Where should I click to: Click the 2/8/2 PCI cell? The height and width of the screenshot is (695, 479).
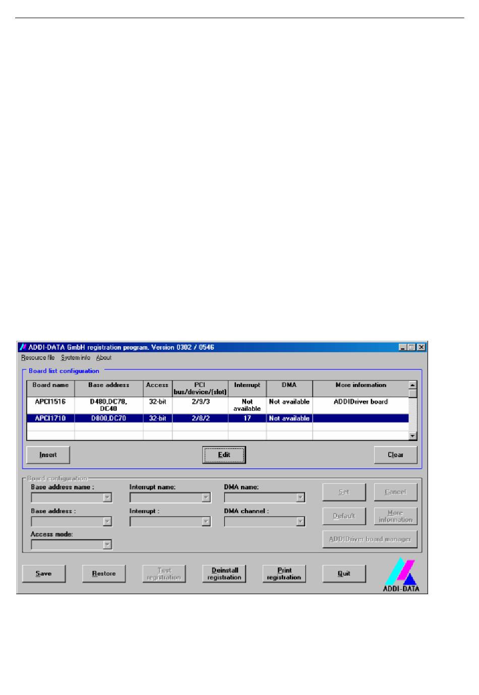pyautogui.click(x=200, y=418)
